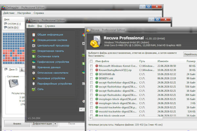Check the $R56II7V.old checkbox
197x131 pixels.
(91, 78)
